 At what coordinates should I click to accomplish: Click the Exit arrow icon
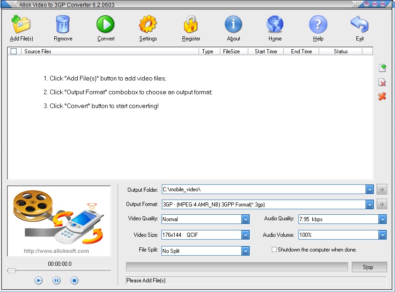[x=360, y=24]
